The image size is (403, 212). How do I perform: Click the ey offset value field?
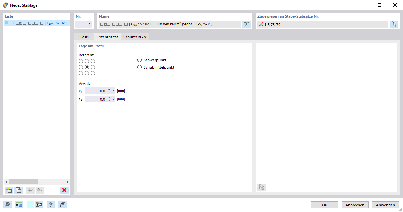click(96, 91)
